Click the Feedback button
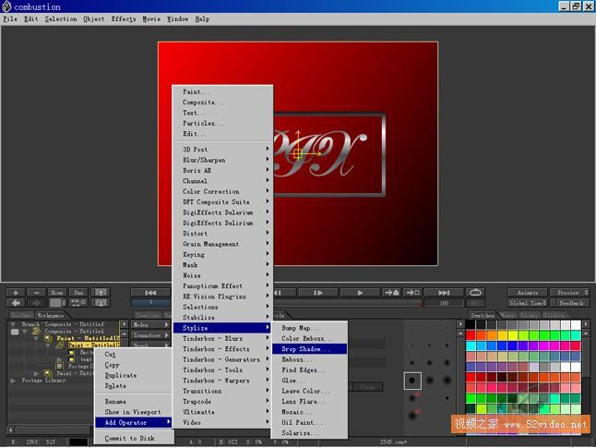 click(x=574, y=303)
